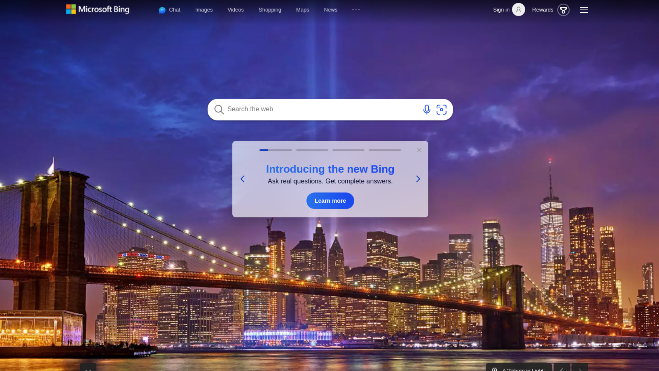Click the user avatar next to Sign in

(518, 10)
